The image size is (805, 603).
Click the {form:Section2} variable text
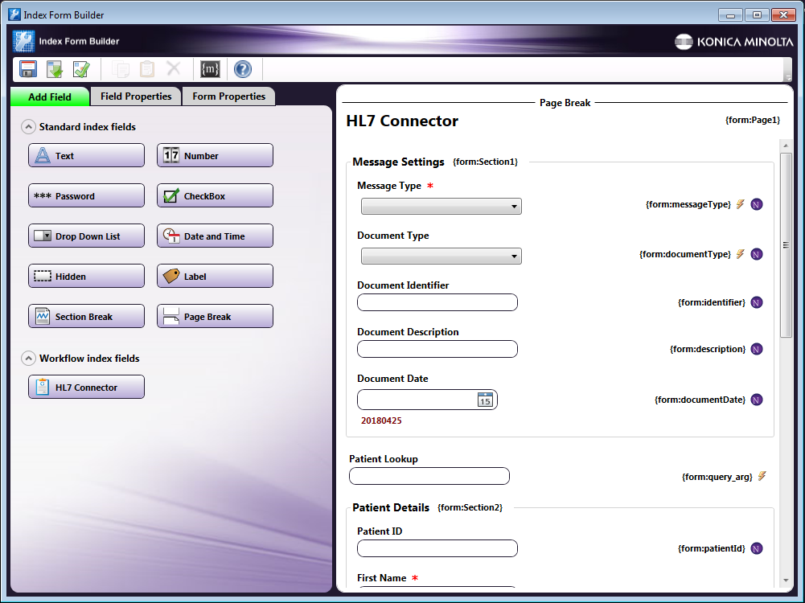point(470,507)
